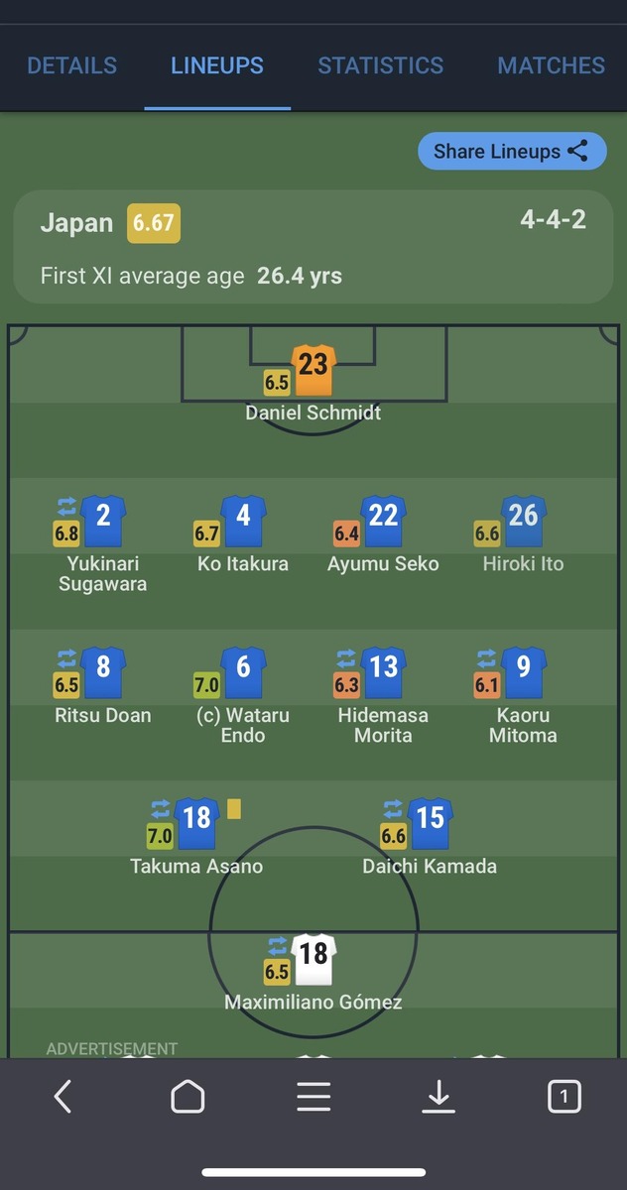Select Ko Itakura's number 4 shirt

tap(243, 521)
